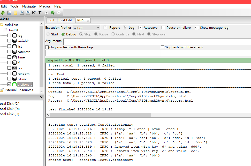Select Local Disk (C:)
Image resolution: width=251 pixels, height=166 pixels.
(10, 104)
